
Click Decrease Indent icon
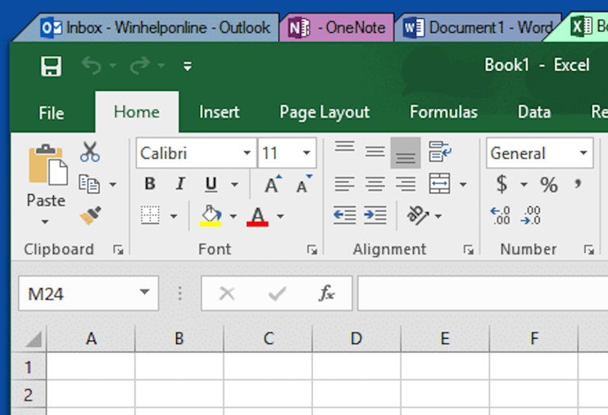click(x=344, y=215)
